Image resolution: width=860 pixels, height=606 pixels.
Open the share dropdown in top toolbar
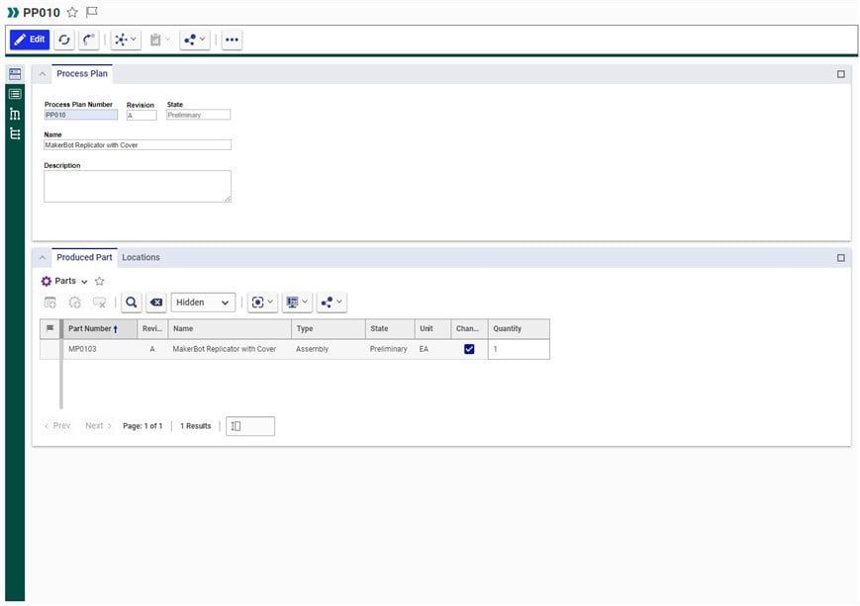click(x=195, y=40)
